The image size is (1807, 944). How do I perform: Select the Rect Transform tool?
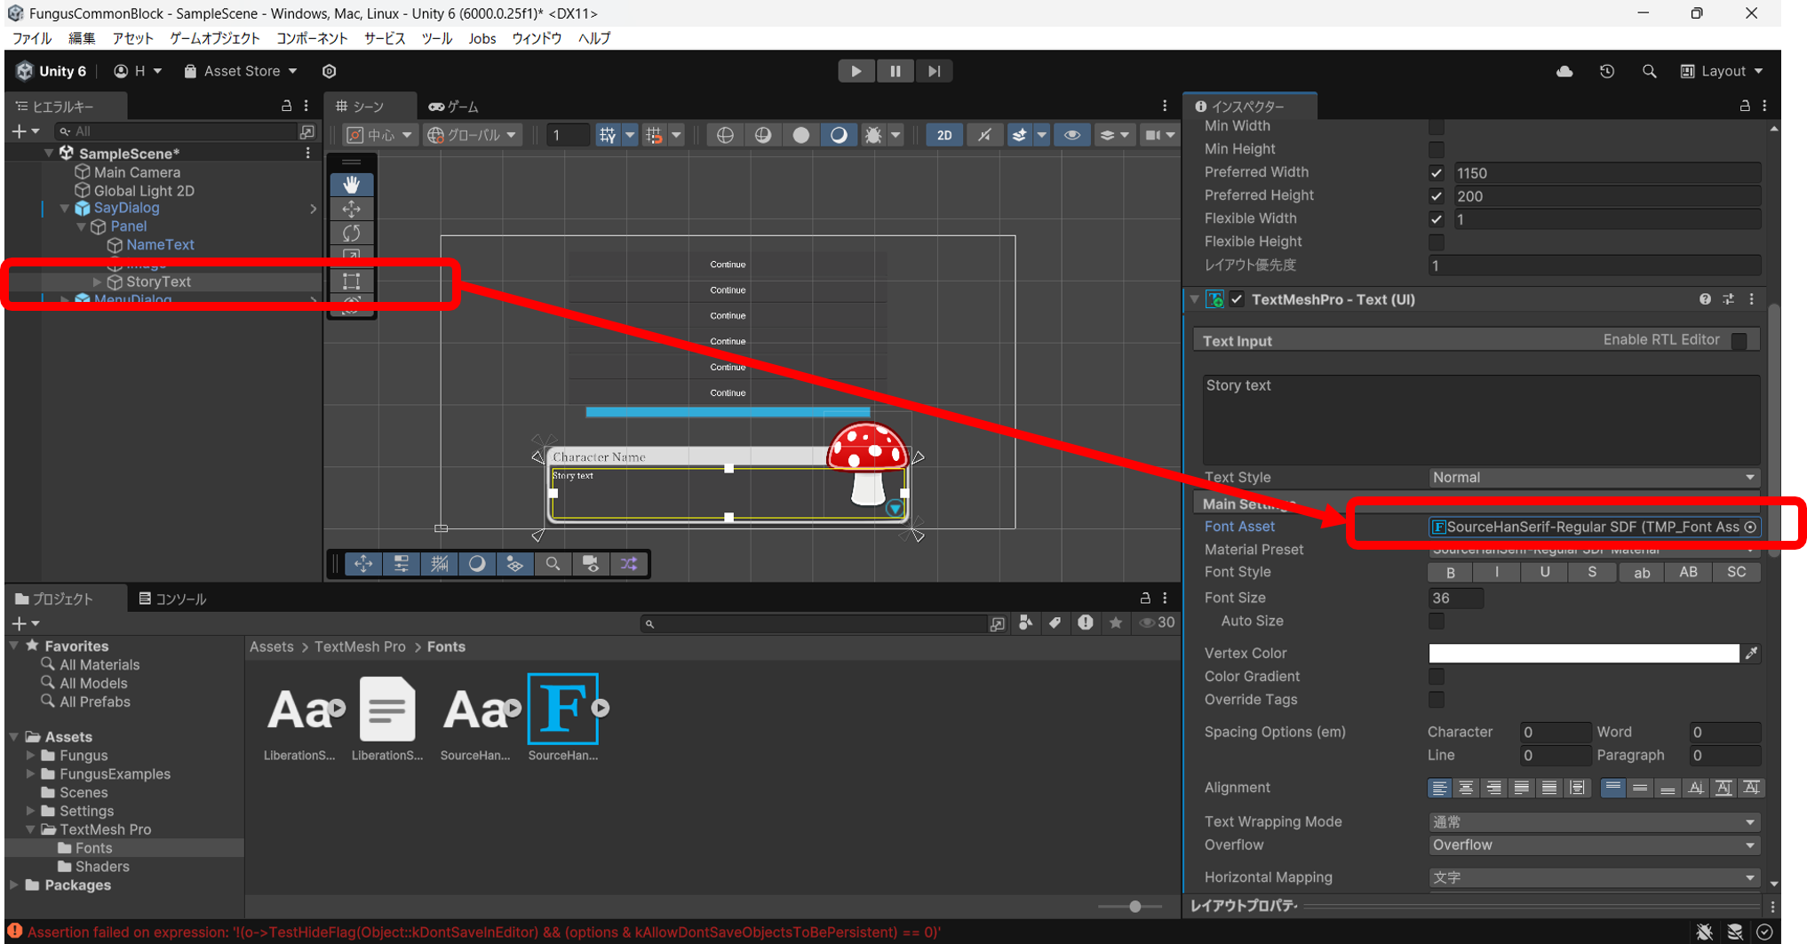point(352,281)
